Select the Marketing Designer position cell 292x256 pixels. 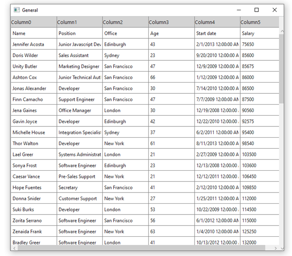(80, 67)
